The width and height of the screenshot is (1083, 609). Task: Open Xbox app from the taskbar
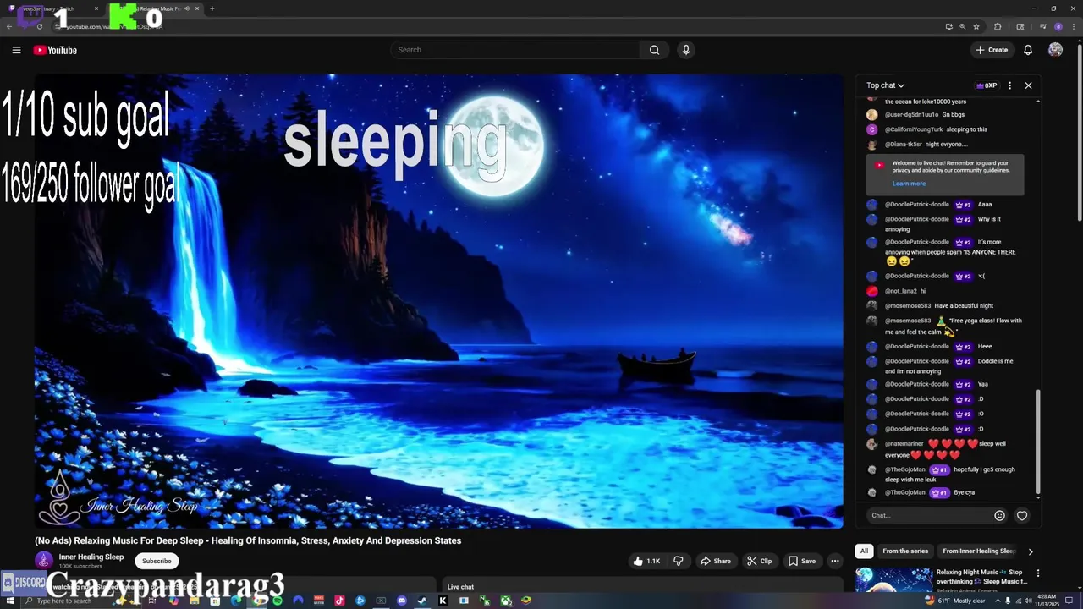coord(505,601)
